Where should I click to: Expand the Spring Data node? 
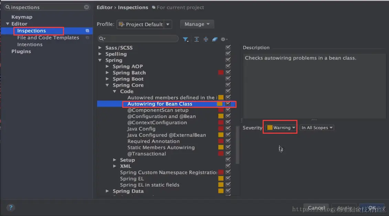click(107, 191)
